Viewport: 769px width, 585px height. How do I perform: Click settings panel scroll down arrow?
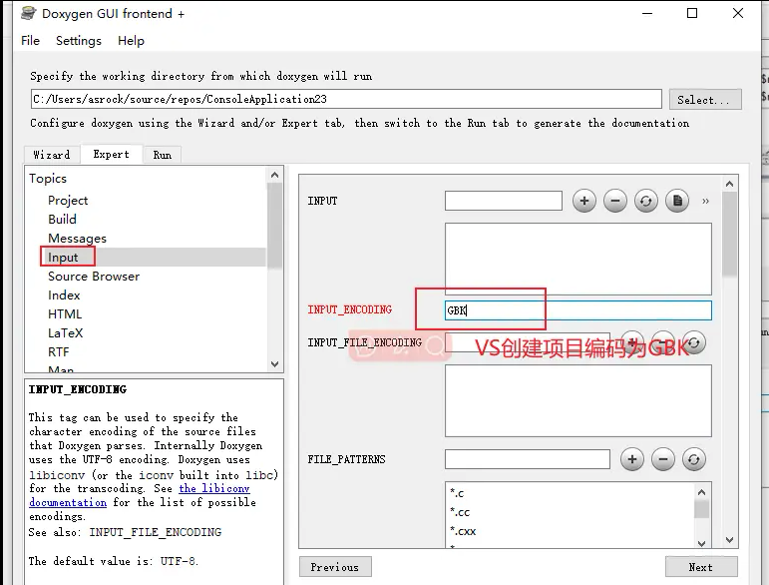pyautogui.click(x=730, y=540)
